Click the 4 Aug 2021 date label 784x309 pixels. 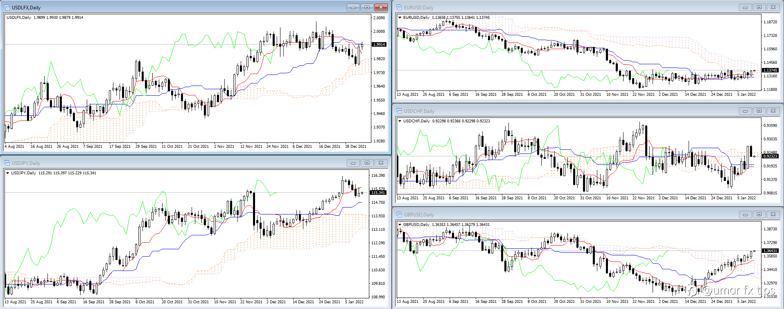[14, 147]
